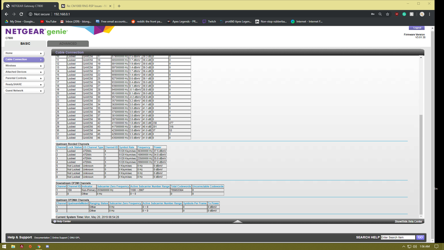444x250 pixels.
Task: Switch to the ADVANCED tab
Action: 68,44
